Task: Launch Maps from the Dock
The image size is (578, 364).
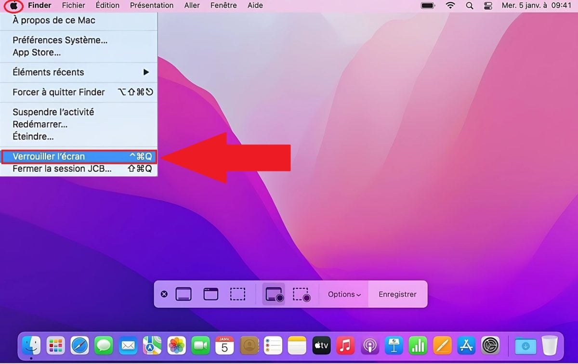Action: (153, 345)
